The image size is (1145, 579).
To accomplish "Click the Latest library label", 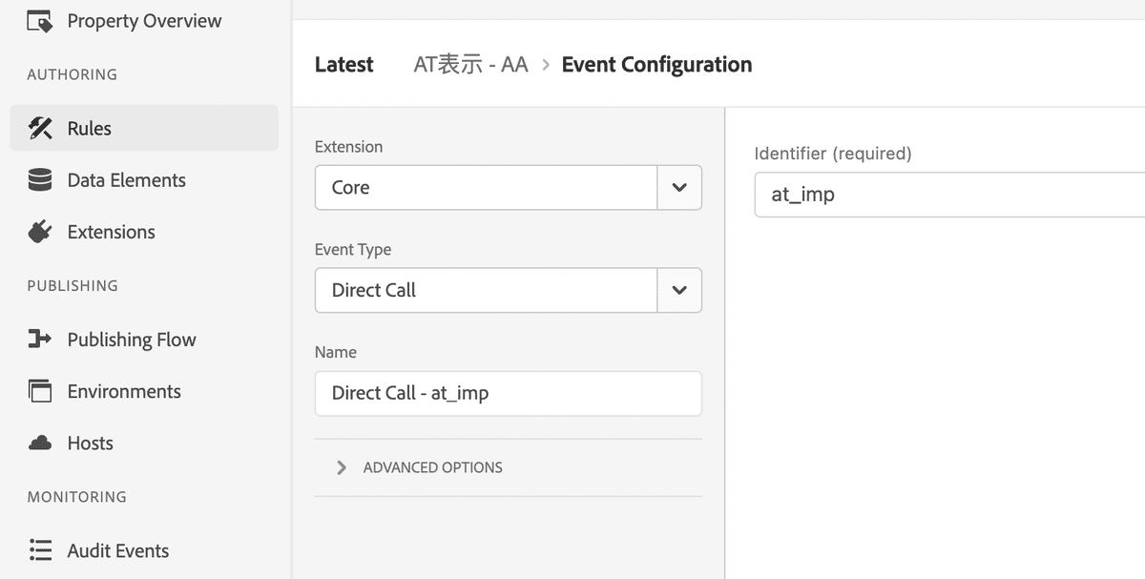I will [343, 65].
